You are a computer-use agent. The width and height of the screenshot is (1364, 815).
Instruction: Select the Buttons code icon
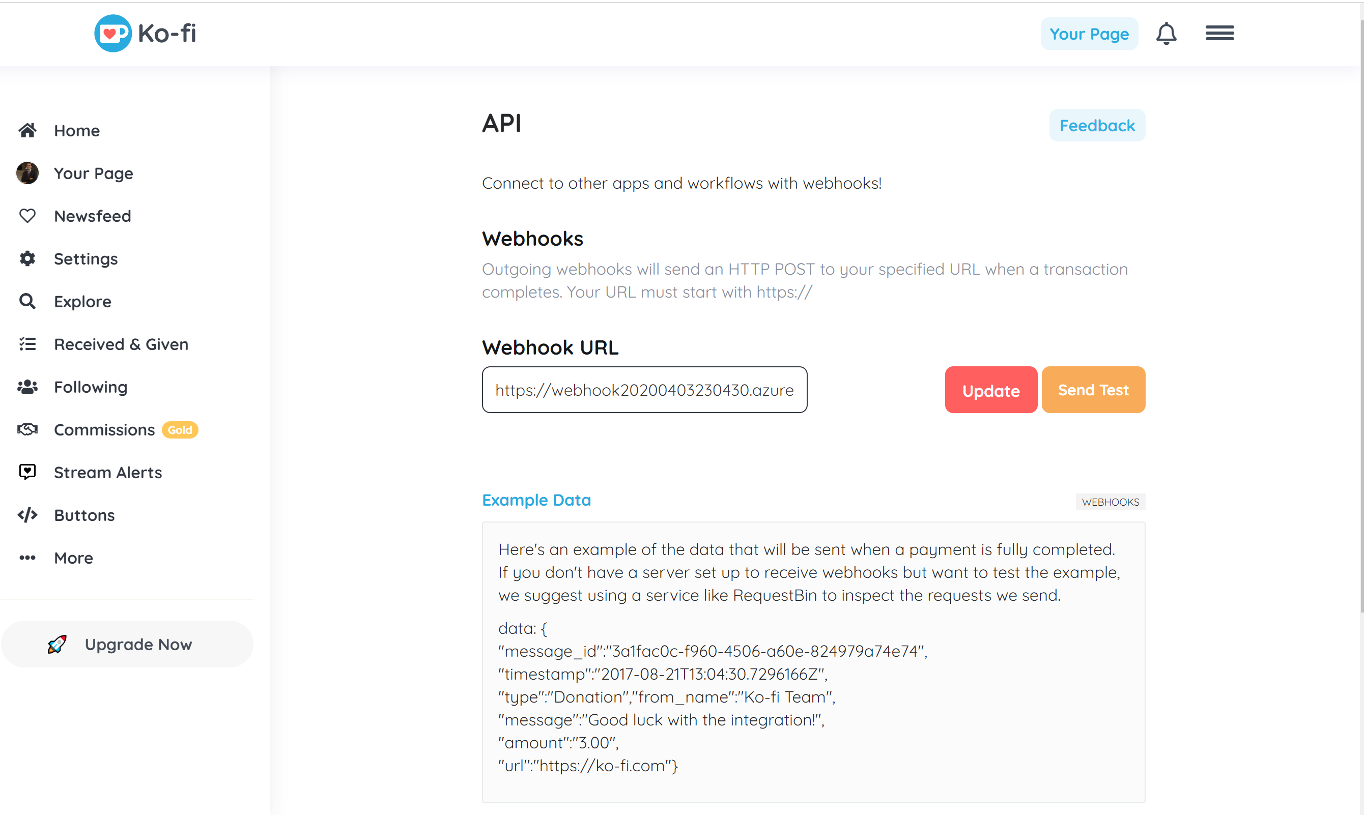[27, 515]
